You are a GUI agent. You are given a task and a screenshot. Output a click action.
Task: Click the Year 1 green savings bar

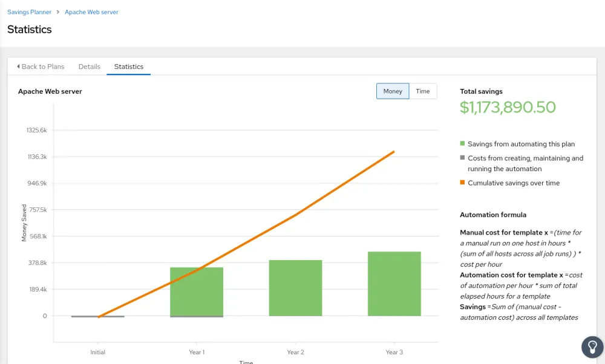197,293
